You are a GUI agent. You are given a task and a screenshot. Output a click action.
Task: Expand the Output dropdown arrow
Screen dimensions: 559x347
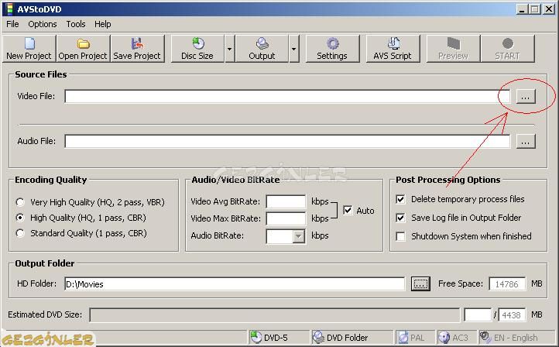point(293,49)
